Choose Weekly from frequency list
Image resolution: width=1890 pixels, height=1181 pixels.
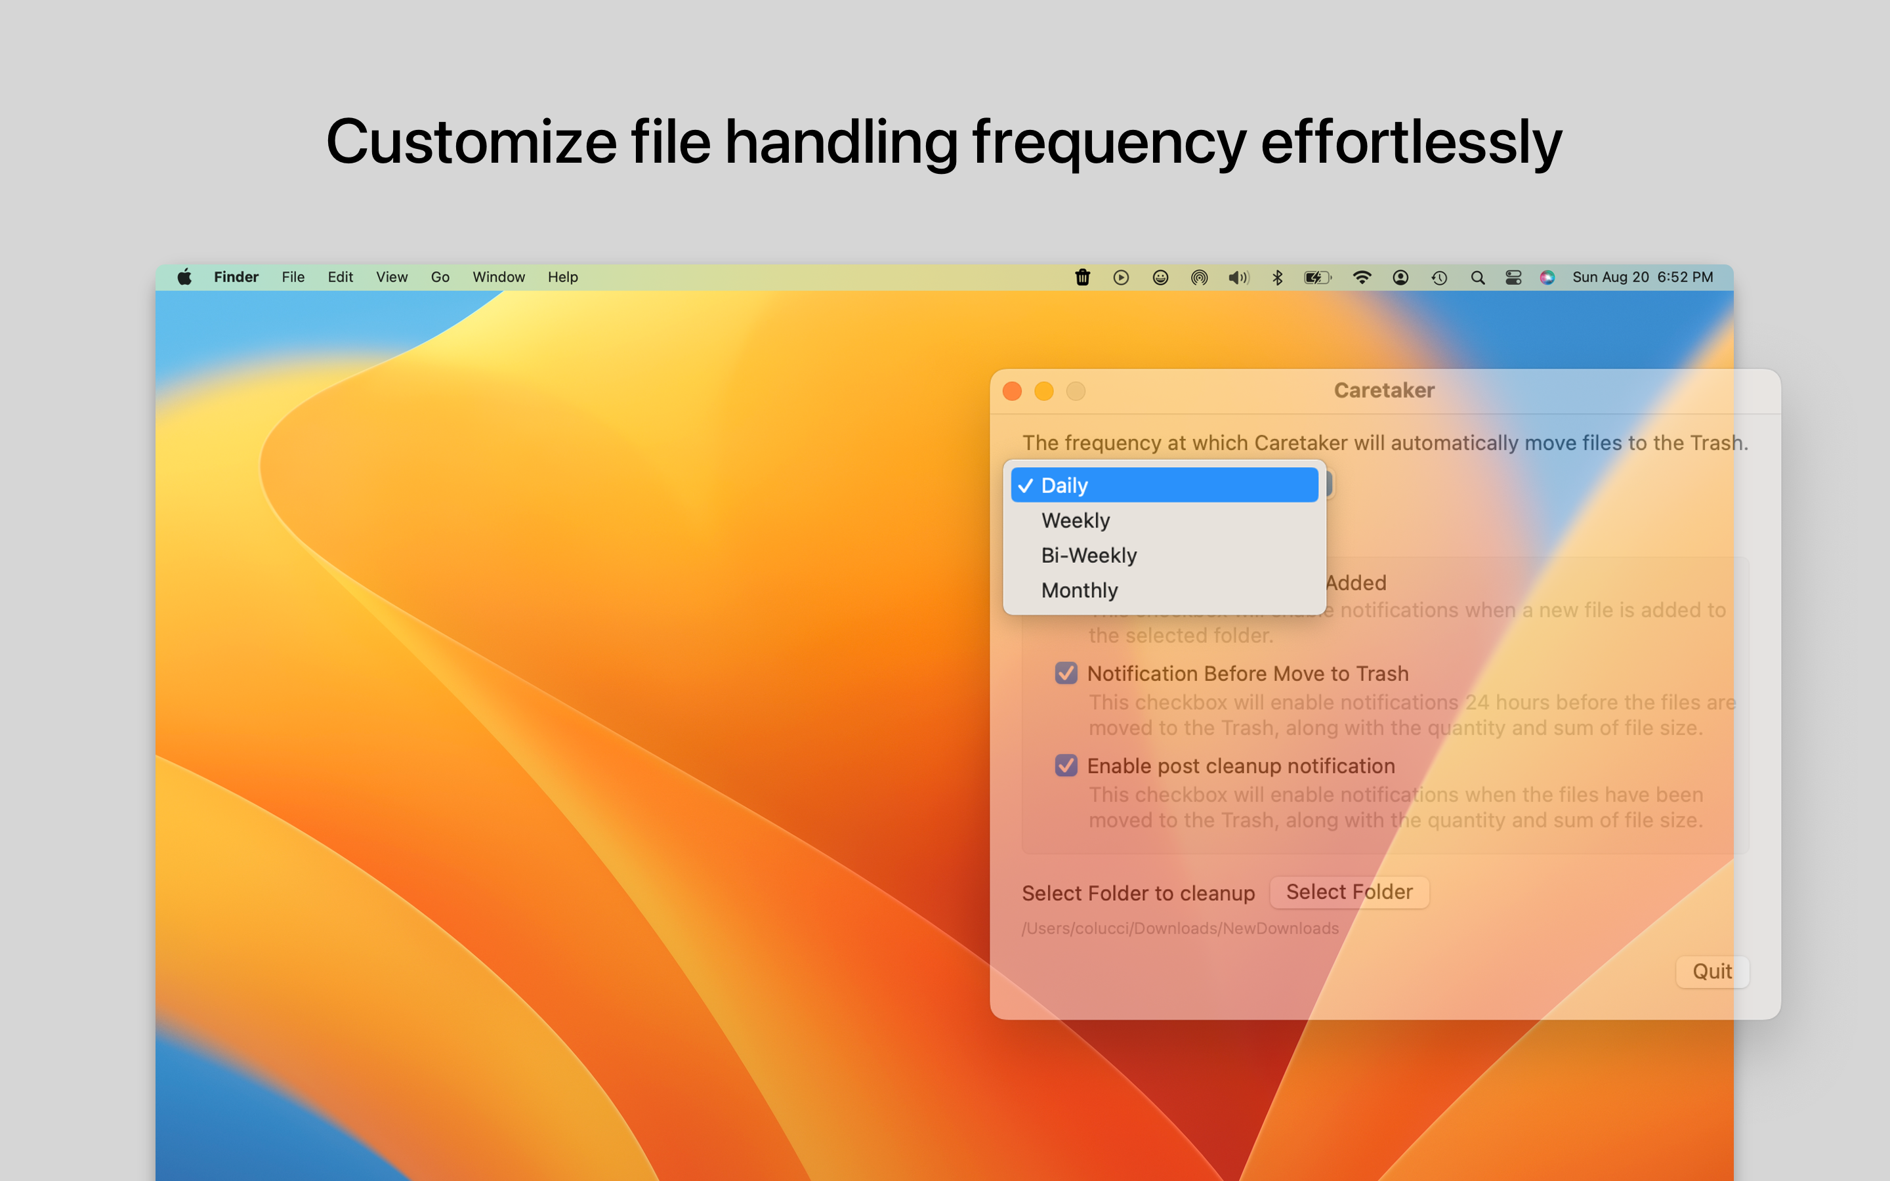(1164, 520)
